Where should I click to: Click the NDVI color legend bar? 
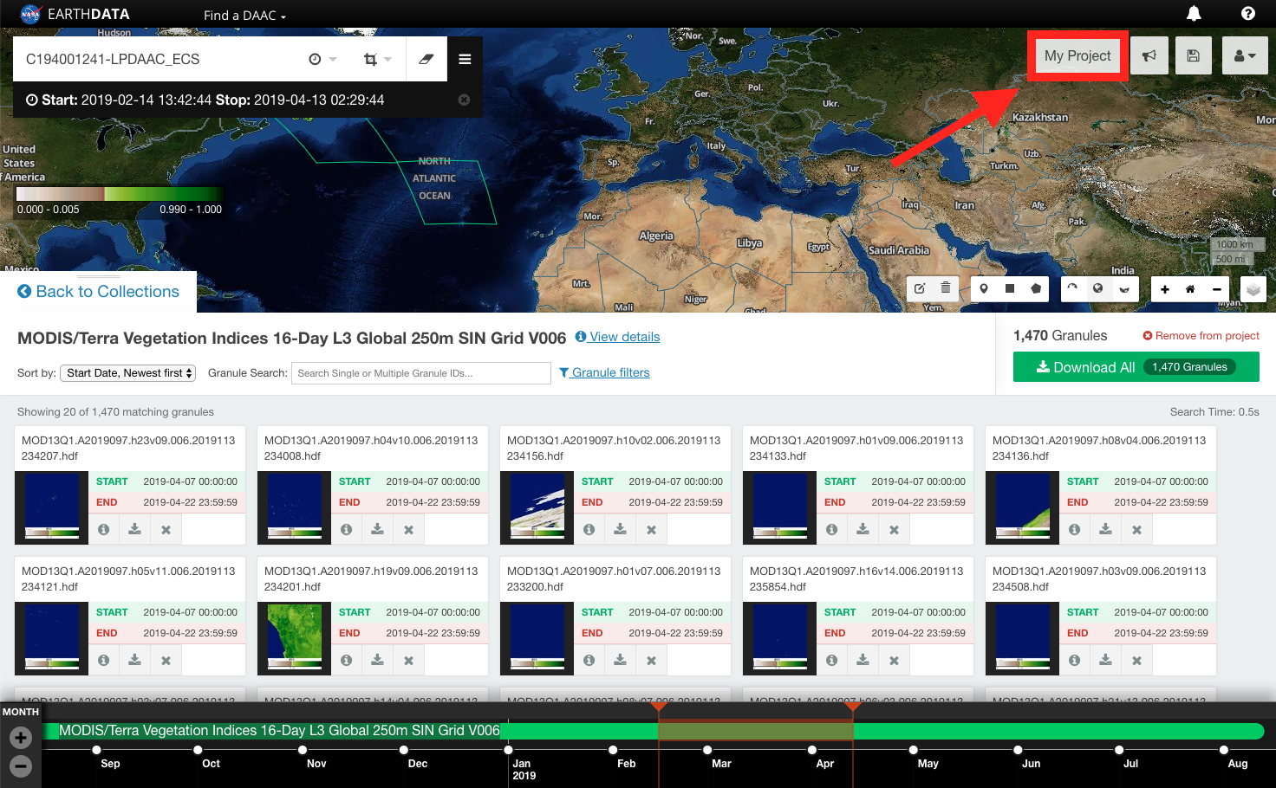click(119, 194)
